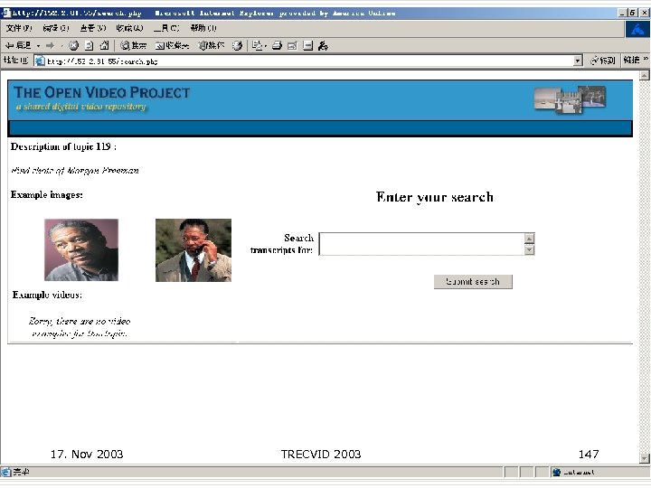Image resolution: width=651 pixels, height=488 pixels.
Task: Click the Messenger toolbar icon
Action: click(x=323, y=46)
